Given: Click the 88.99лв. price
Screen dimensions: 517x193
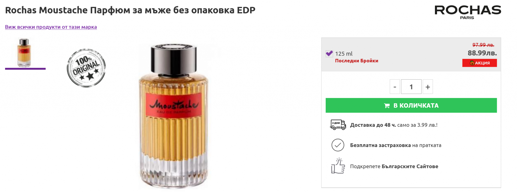Looking at the screenshot, I should (482, 53).
